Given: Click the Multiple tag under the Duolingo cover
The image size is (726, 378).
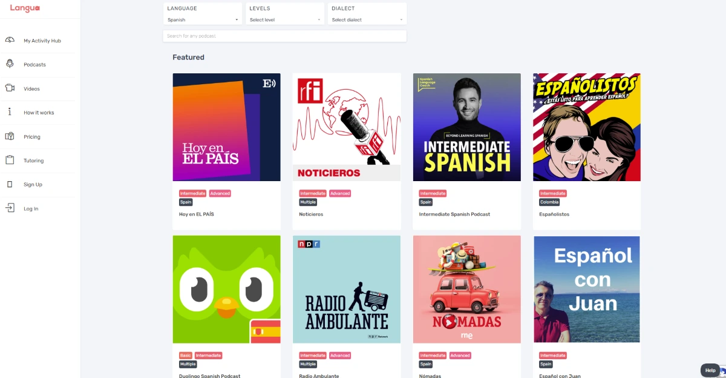Looking at the screenshot, I should [188, 364].
